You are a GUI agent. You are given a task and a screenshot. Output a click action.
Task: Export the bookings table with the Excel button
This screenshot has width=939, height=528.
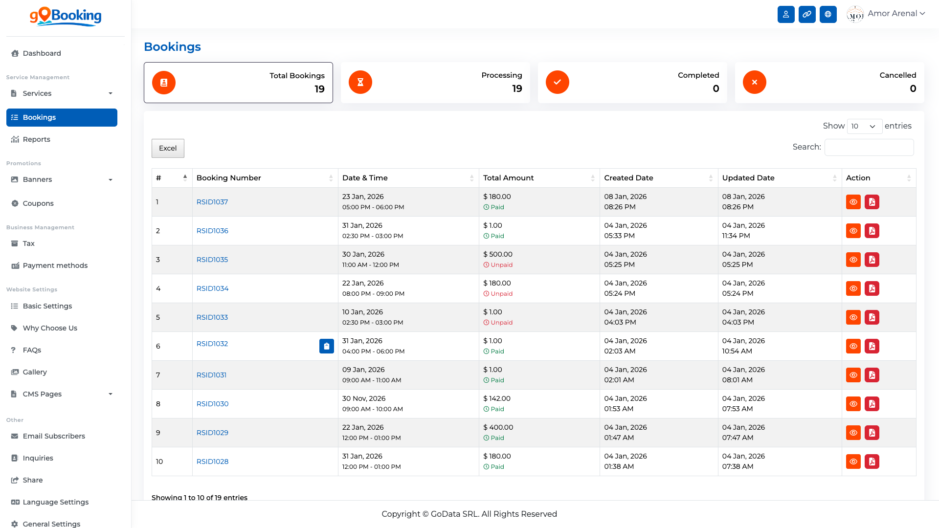click(x=168, y=148)
